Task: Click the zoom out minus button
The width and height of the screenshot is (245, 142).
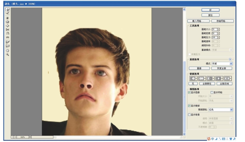Action: pyautogui.click(x=12, y=137)
